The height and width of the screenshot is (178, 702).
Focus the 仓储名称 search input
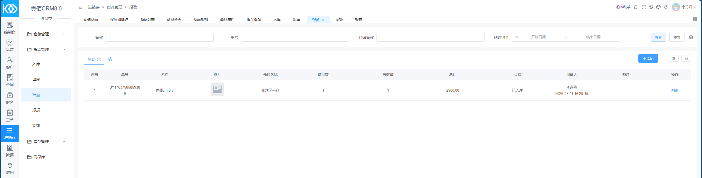tap(431, 37)
